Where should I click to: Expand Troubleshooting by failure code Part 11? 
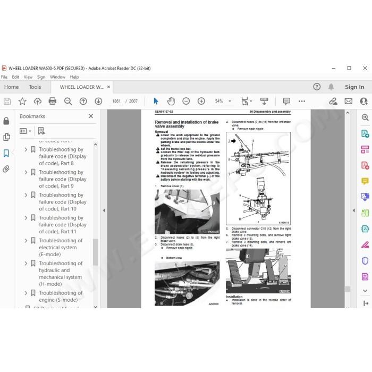[26, 218]
